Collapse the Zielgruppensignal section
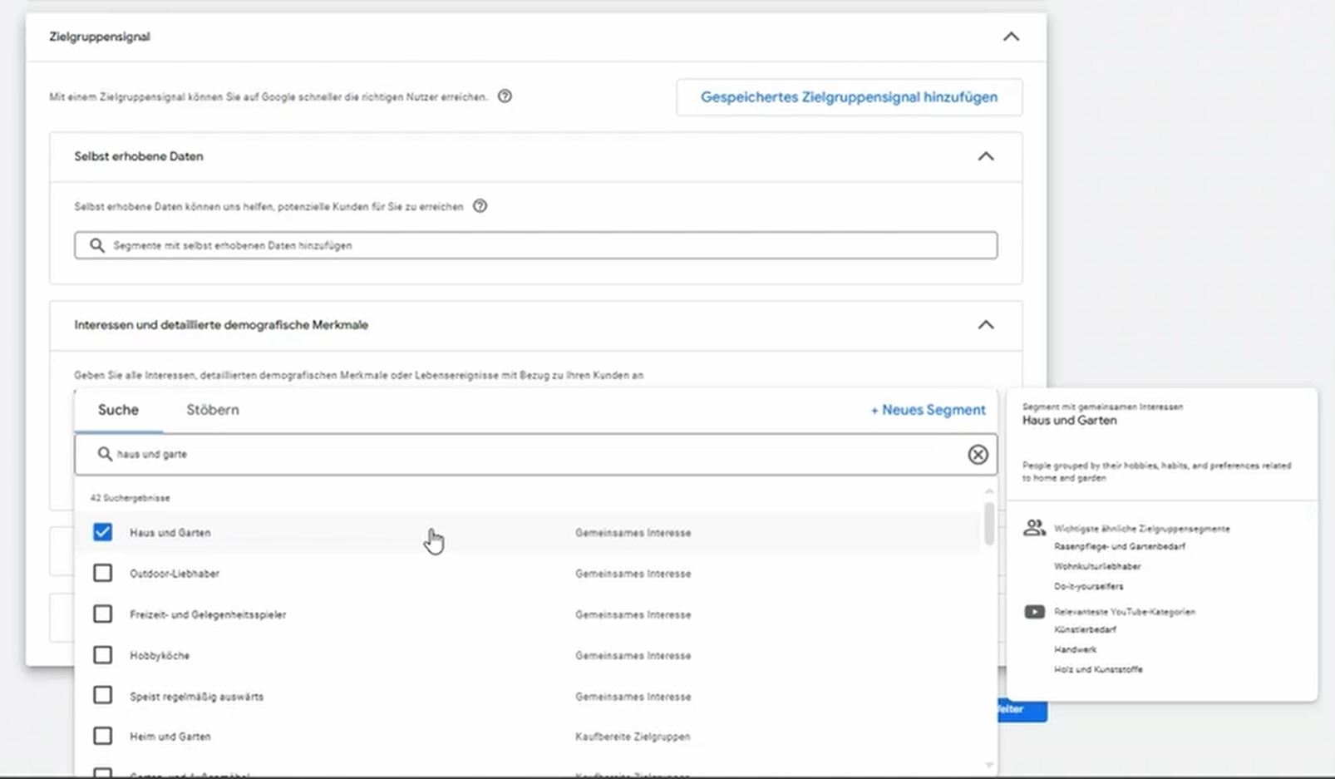Viewport: 1335px width, 779px height. (1012, 37)
